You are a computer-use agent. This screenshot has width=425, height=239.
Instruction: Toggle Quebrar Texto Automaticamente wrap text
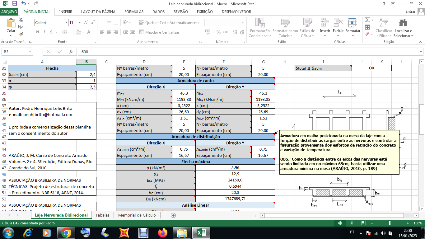tap(170, 23)
